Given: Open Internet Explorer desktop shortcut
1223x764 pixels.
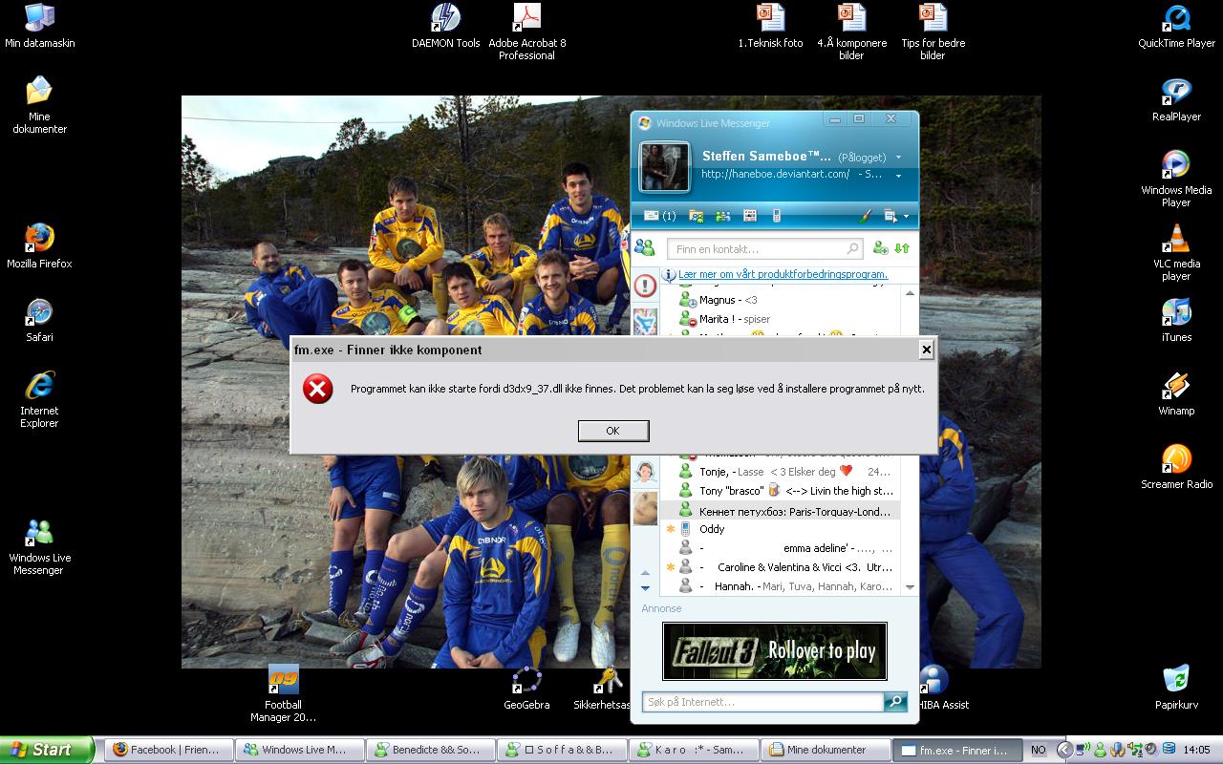Looking at the screenshot, I should 39,399.
